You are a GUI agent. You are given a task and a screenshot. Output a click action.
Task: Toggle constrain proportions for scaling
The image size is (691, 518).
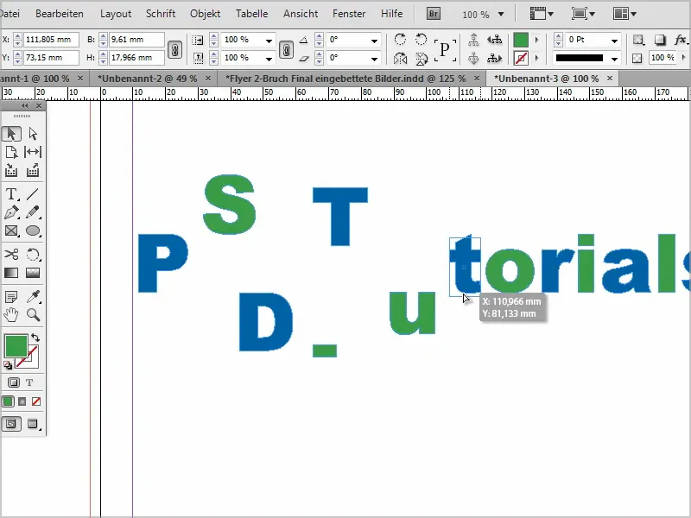pos(286,49)
